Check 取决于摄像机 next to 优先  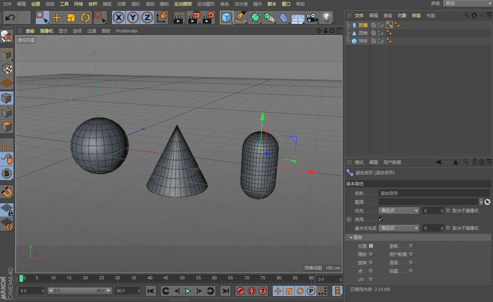click(x=448, y=211)
